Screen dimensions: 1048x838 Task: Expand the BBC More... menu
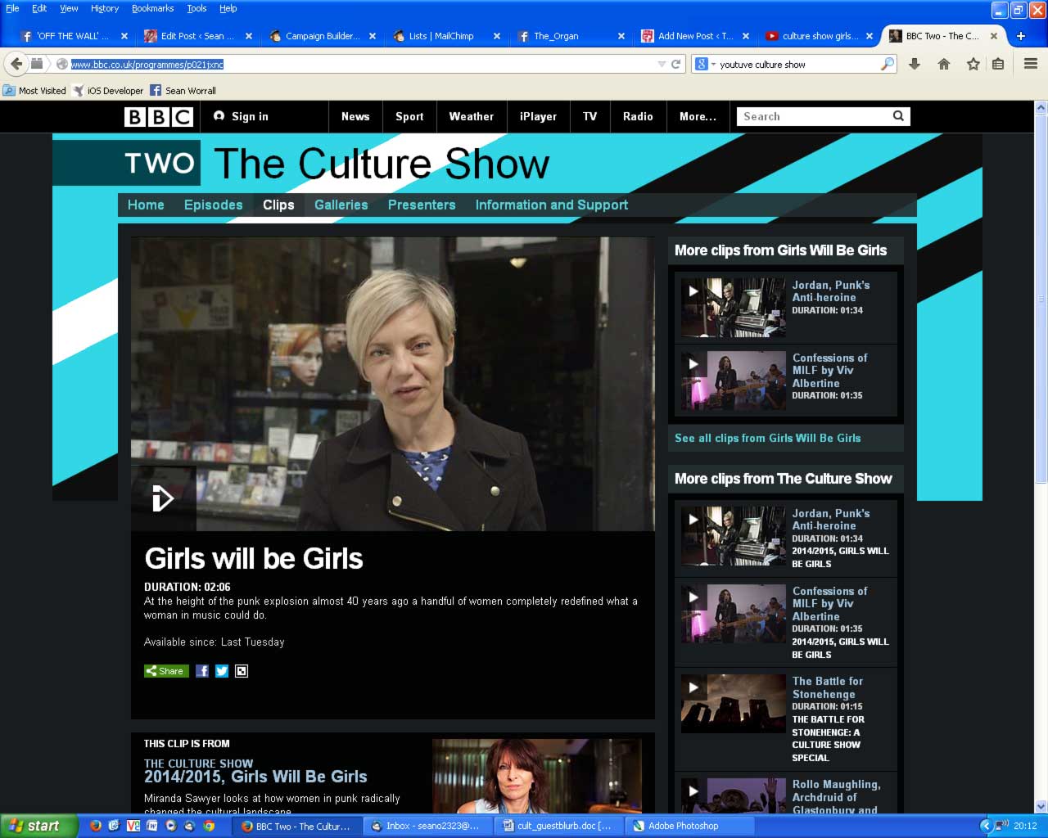698,116
